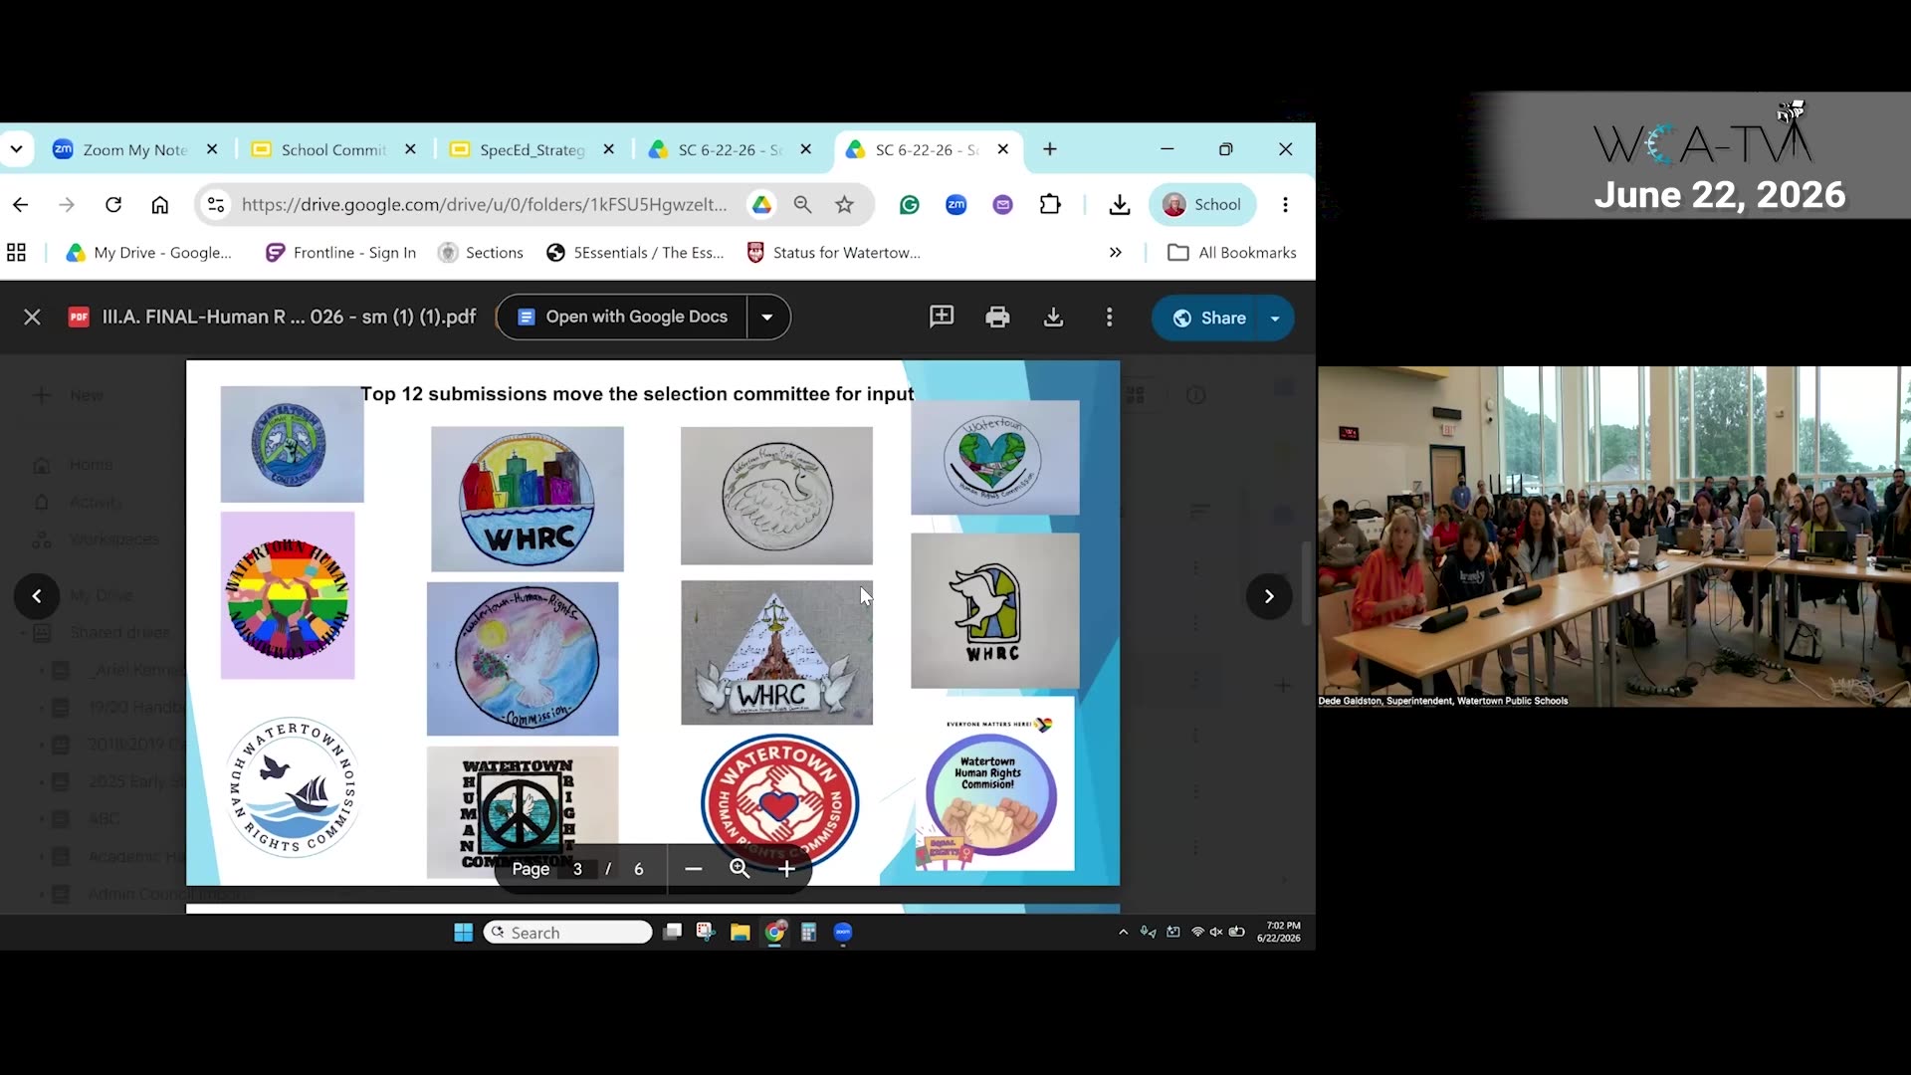
Task: Click the PDF viewer vertical scrollbar
Action: click(1306, 583)
